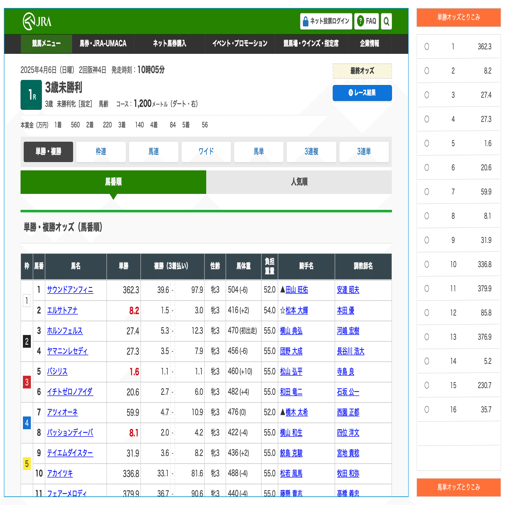
Task: Open horse エルサトアナ link
Action: point(62,310)
